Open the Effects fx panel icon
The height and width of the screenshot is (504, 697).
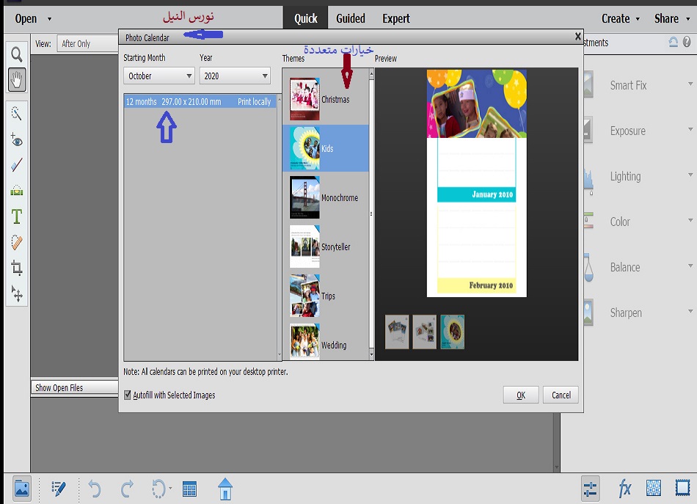pos(625,489)
